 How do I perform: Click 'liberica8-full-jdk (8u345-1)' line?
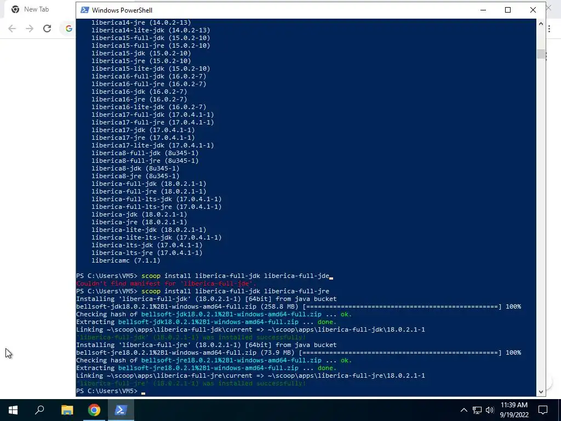coord(145,153)
